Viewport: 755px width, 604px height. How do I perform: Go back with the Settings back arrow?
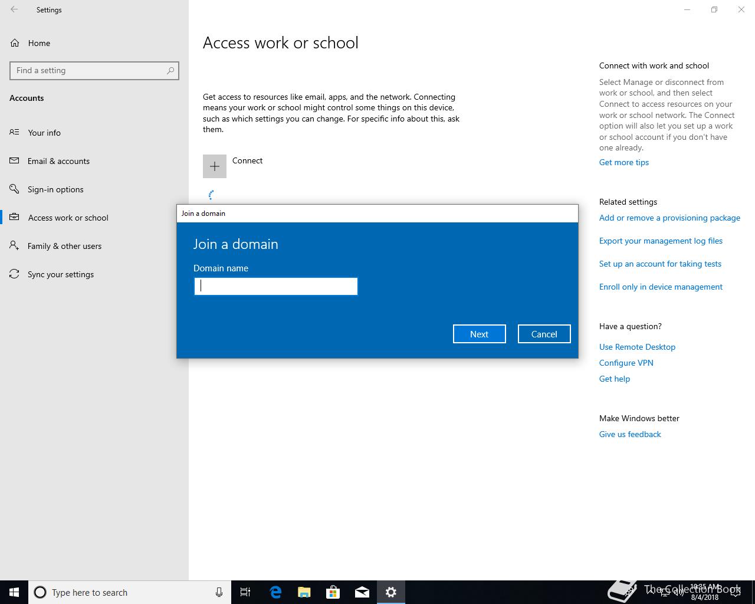[14, 9]
